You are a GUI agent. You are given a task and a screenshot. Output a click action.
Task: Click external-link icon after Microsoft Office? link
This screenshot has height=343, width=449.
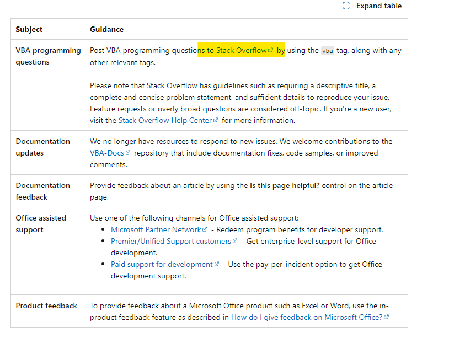tap(386, 317)
